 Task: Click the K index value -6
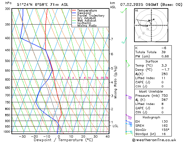pos(164,48)
